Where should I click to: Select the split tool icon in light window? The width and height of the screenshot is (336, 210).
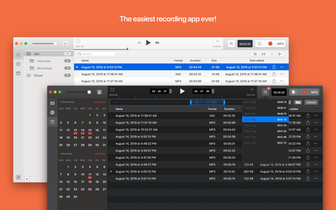tap(263, 54)
